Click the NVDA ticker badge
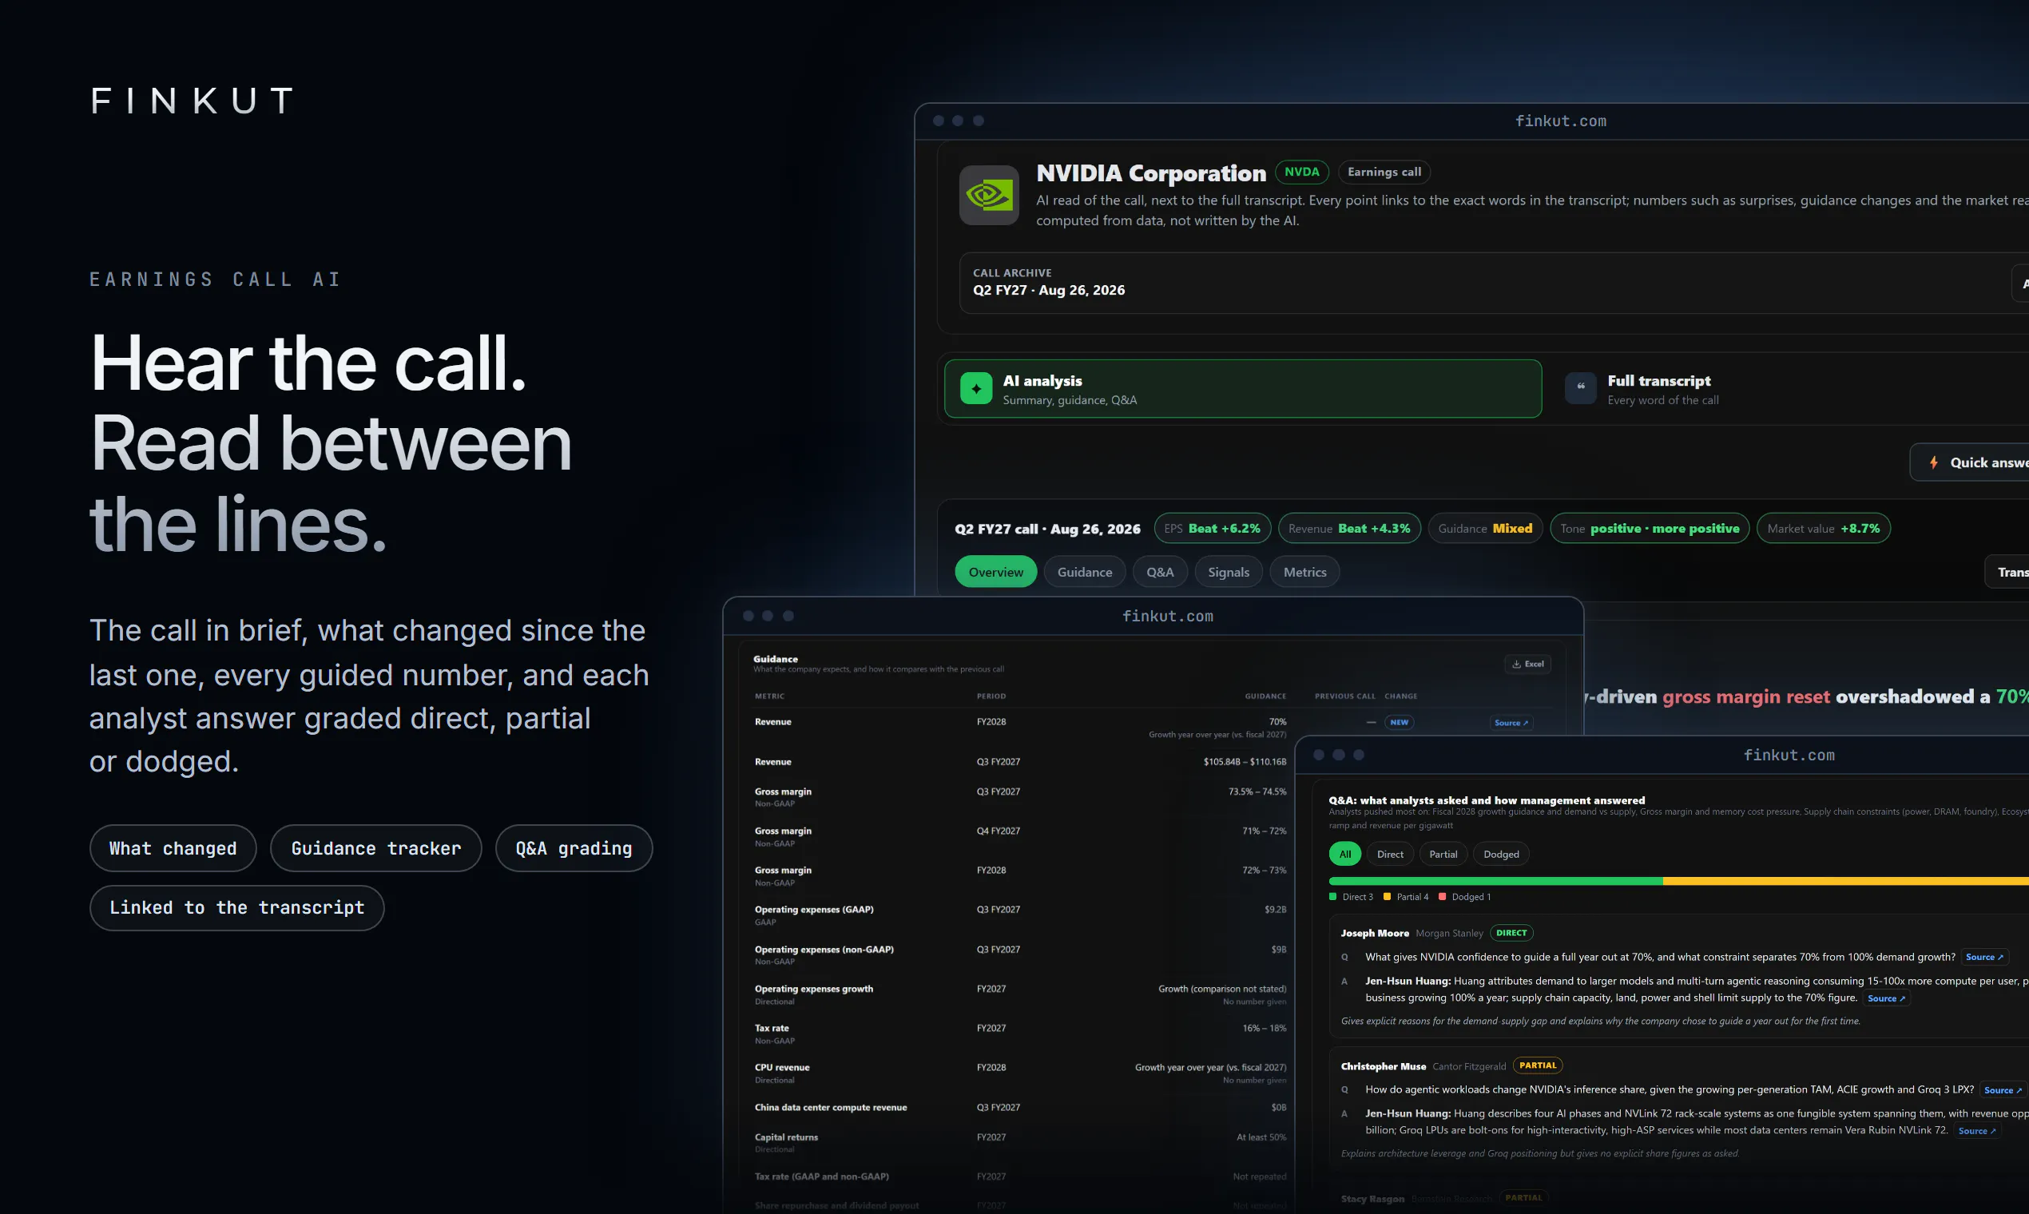Image resolution: width=2029 pixels, height=1214 pixels. coord(1300,172)
